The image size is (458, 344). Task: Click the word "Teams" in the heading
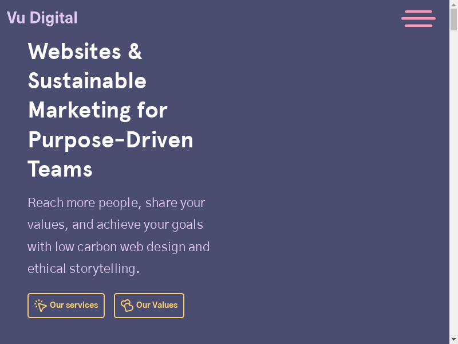click(60, 169)
